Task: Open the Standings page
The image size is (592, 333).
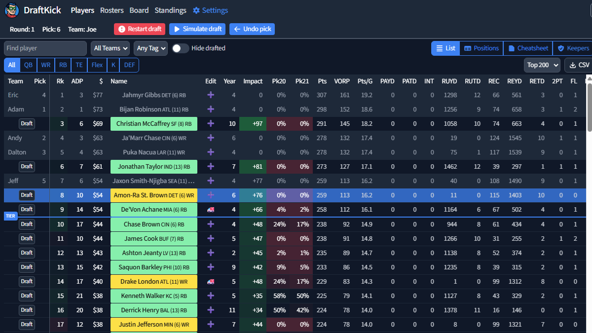Action: pyautogui.click(x=171, y=10)
